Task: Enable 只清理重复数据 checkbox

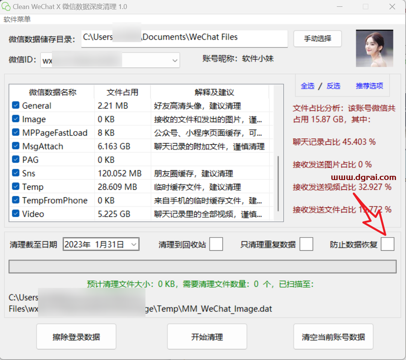Action: [306, 244]
